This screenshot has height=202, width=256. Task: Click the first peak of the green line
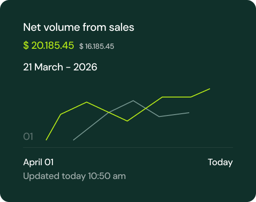tap(87, 102)
